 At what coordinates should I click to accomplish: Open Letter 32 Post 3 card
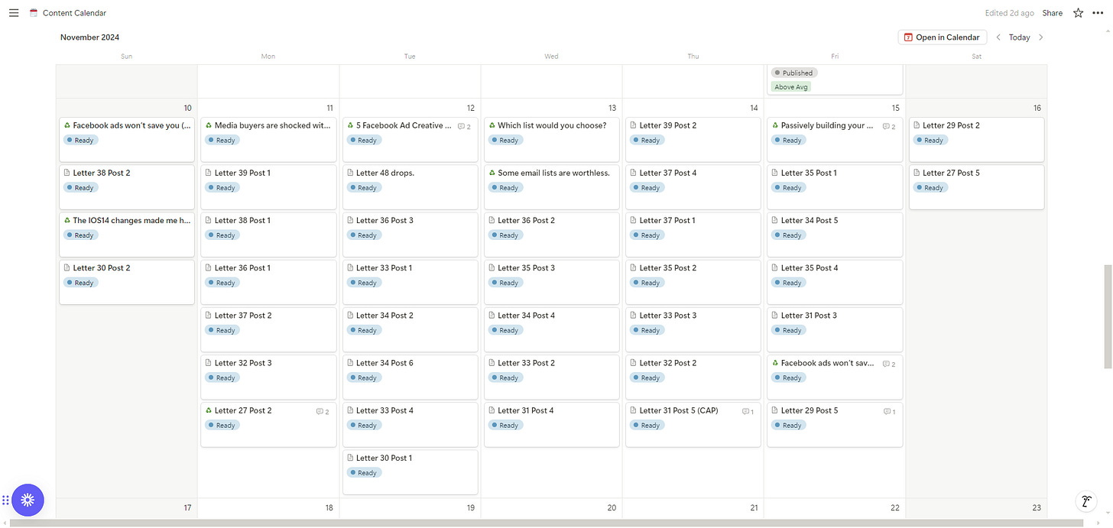[268, 377]
